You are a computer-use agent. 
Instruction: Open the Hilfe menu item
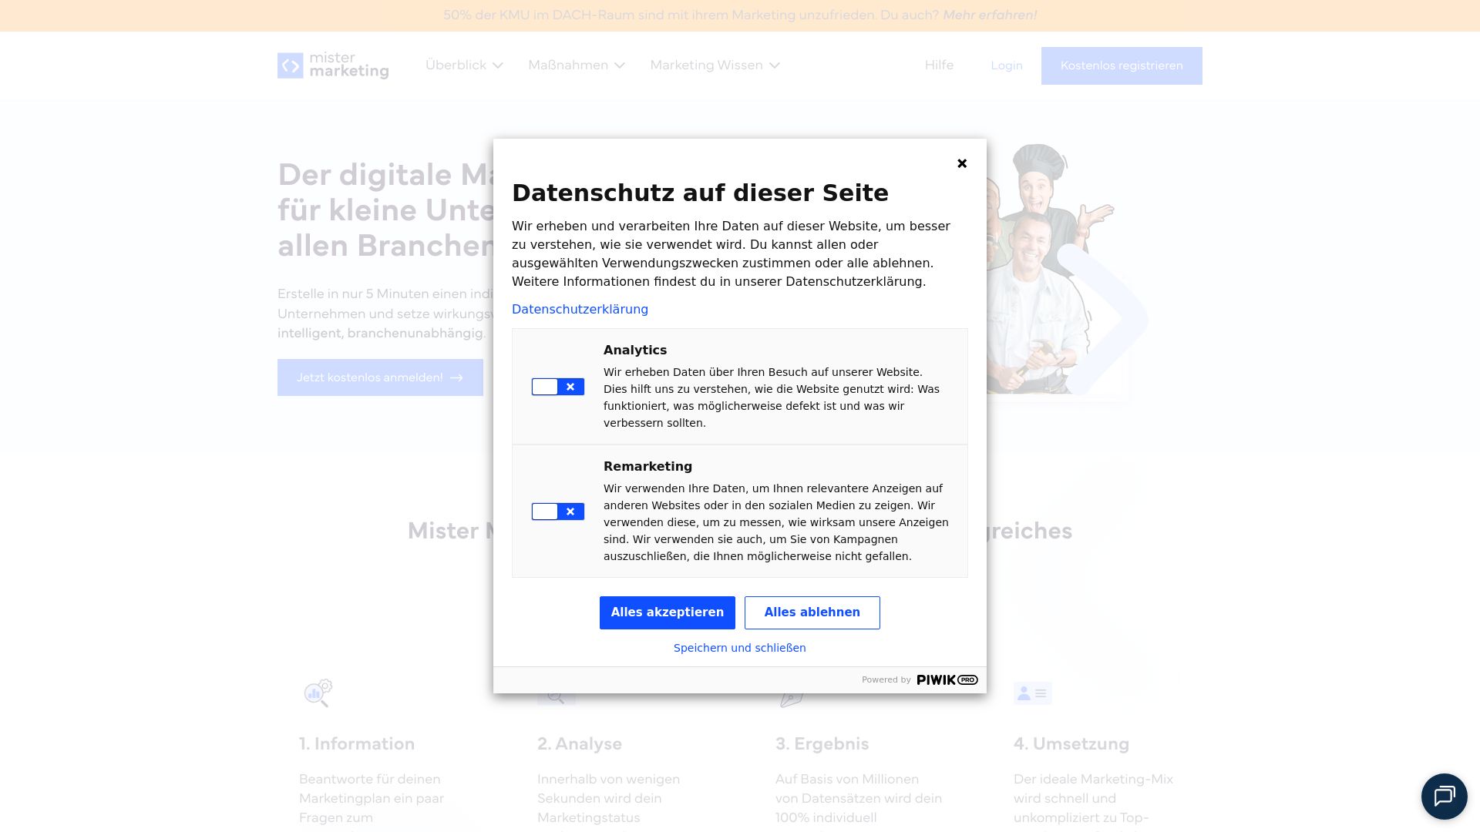tap(939, 65)
